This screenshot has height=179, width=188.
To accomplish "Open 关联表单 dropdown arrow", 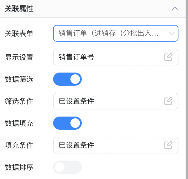I will [172, 33].
